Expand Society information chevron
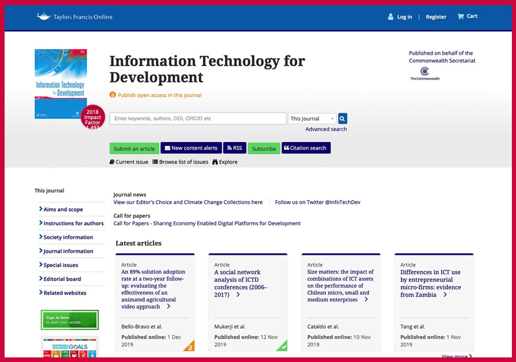 click(x=41, y=237)
